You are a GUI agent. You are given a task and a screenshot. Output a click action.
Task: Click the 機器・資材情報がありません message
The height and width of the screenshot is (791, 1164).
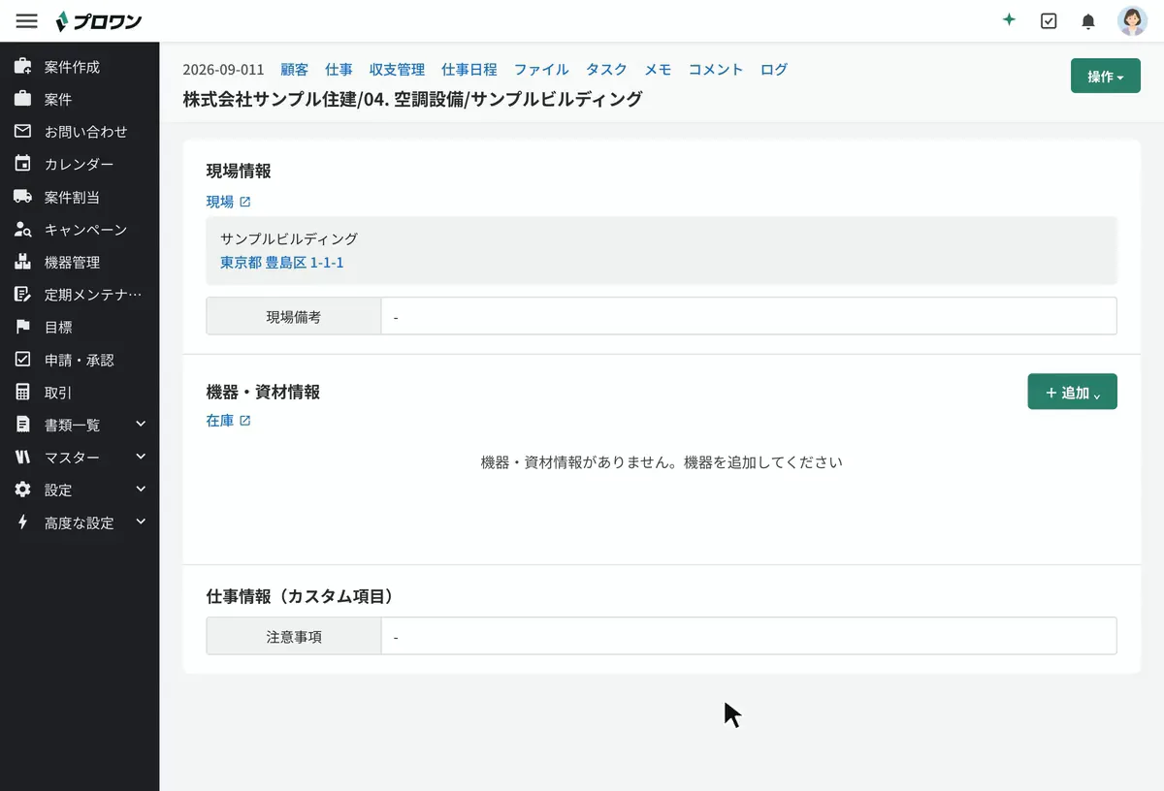(662, 462)
